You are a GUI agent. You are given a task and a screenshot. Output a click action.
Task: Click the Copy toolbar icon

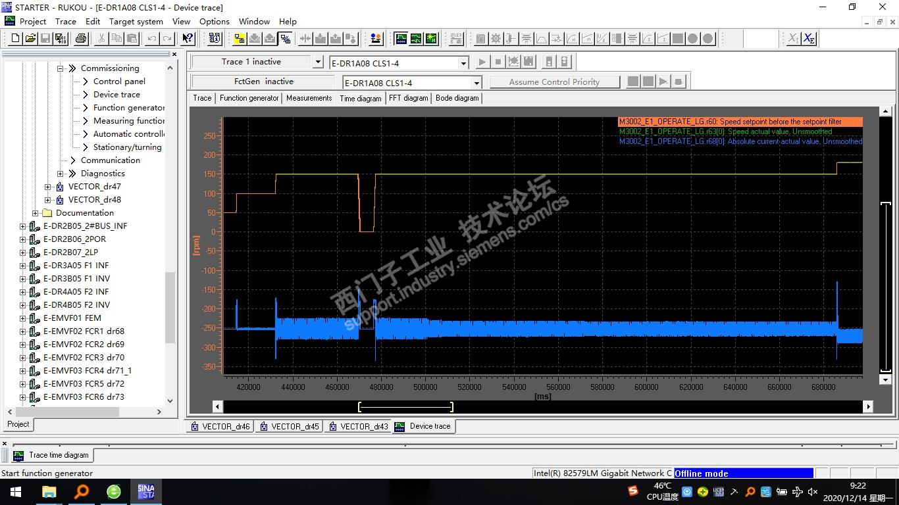(116, 39)
